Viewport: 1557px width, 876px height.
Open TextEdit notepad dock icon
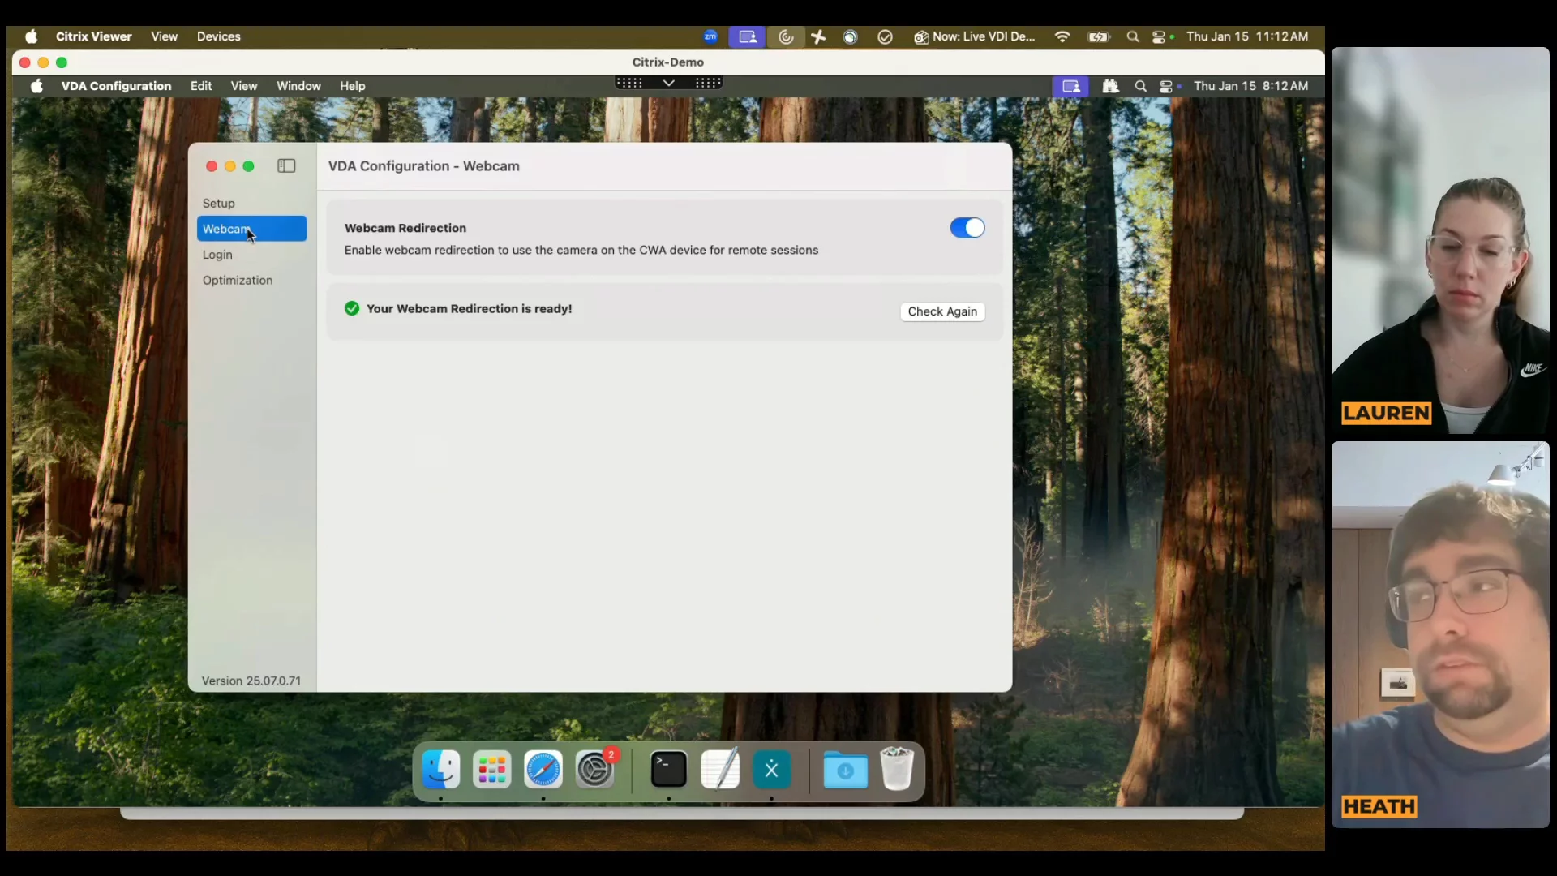coord(720,769)
